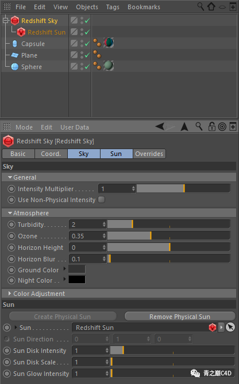Click Turbidity keyframe circle
The height and width of the screenshot is (384, 239).
[11, 225]
